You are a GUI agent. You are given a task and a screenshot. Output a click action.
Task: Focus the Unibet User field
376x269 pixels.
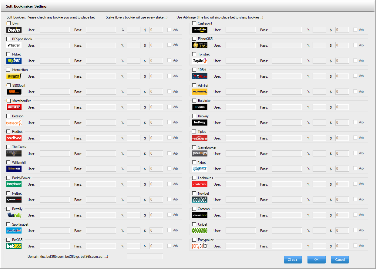(x=241, y=230)
